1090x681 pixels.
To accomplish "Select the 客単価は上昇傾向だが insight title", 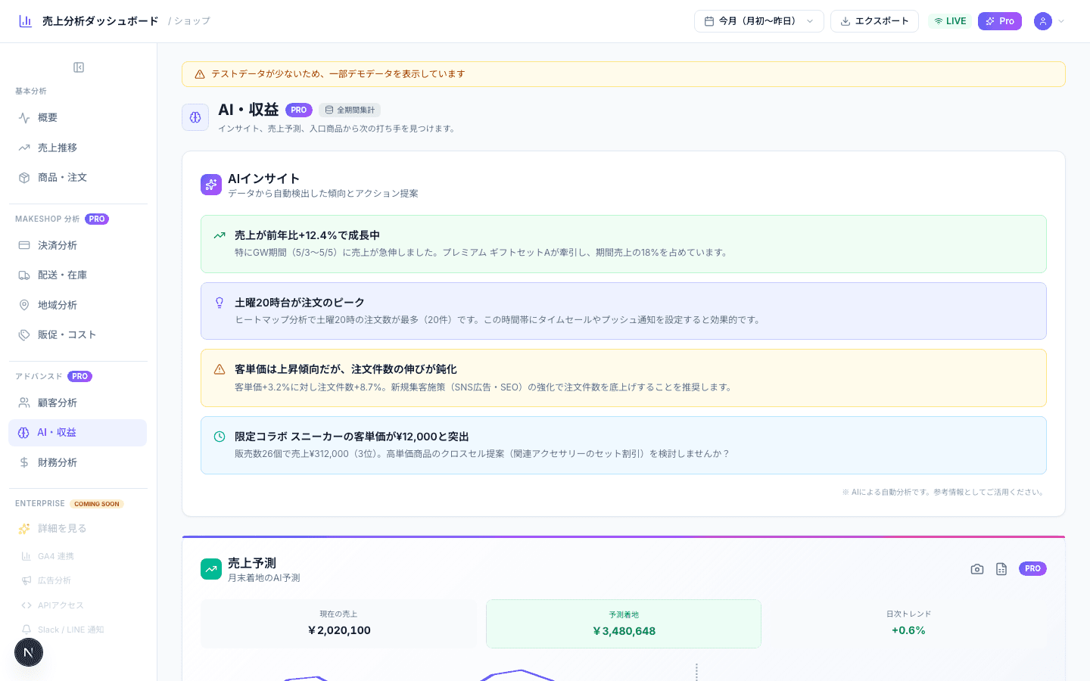I will click(x=346, y=369).
